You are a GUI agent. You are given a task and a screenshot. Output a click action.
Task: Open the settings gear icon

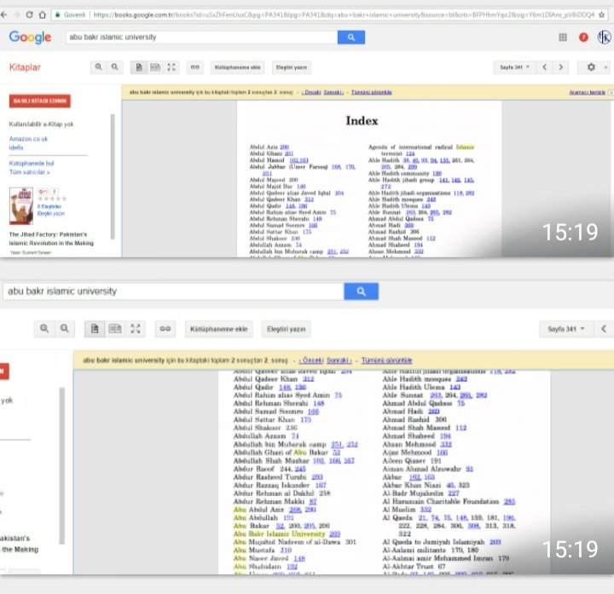591,67
